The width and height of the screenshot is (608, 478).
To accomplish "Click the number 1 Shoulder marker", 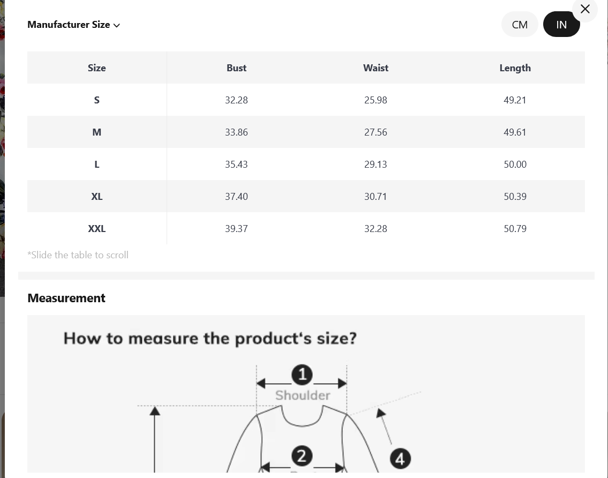I will pyautogui.click(x=302, y=375).
